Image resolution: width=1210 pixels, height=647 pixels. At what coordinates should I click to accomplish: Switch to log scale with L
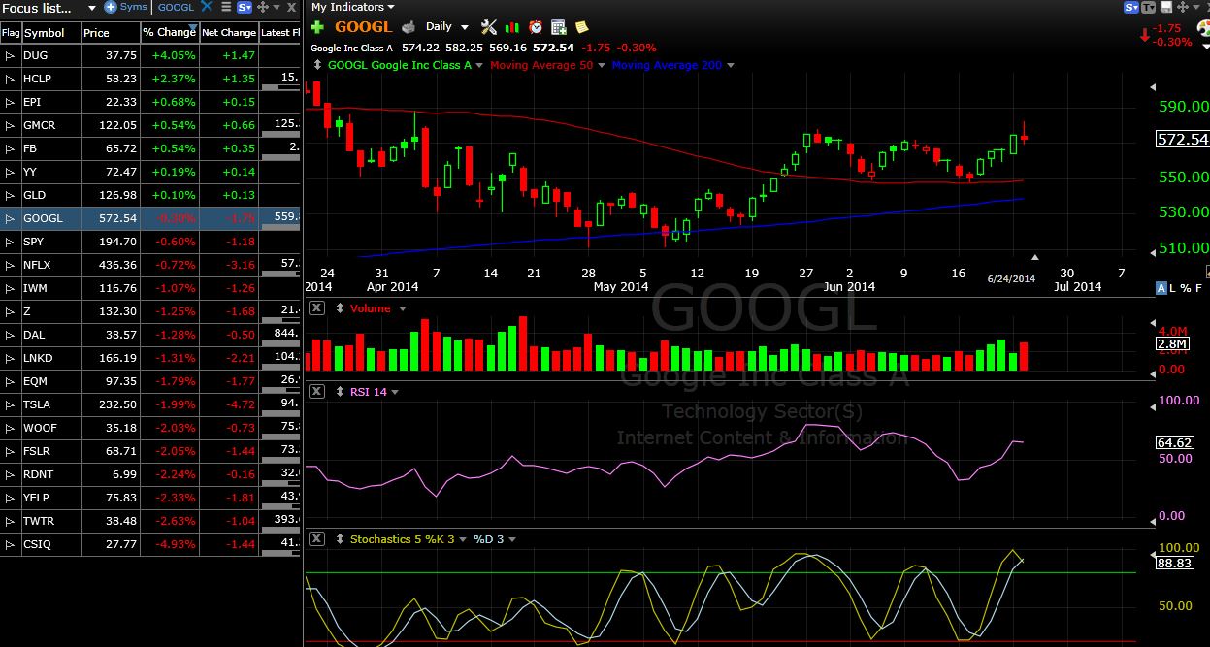(1174, 288)
